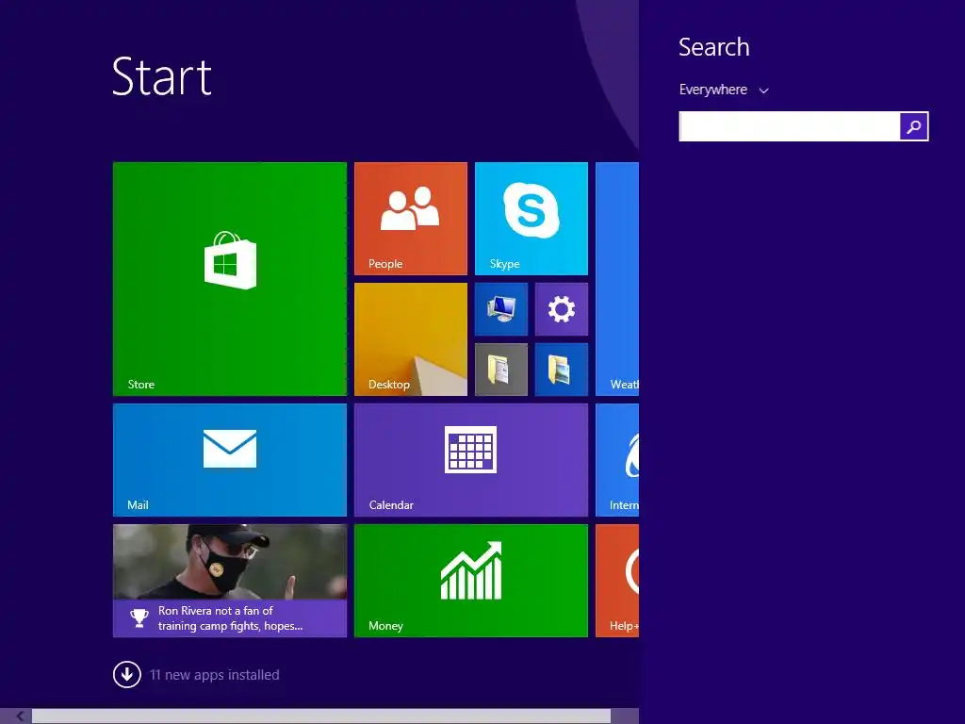This screenshot has width=965, height=724.
Task: Click the '11 new apps installed' text
Action: 215,675
